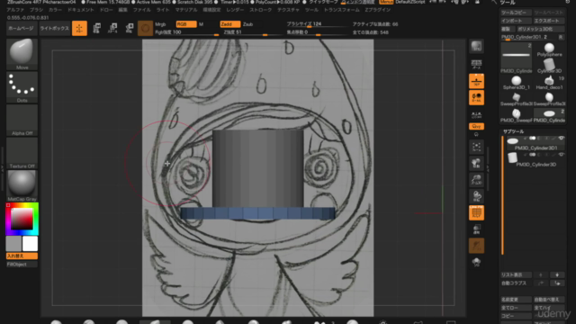This screenshot has width=576, height=324.
Task: Click the orange Draw mode icon
Action: [x=79, y=28]
